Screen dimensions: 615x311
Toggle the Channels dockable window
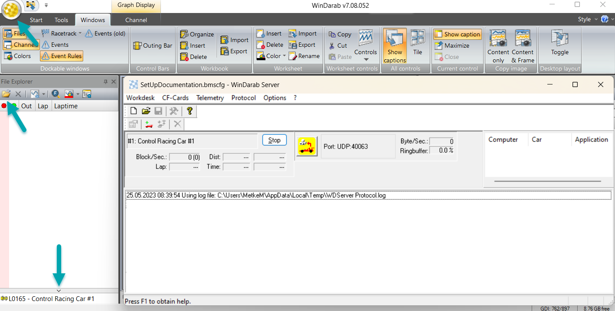(x=21, y=45)
